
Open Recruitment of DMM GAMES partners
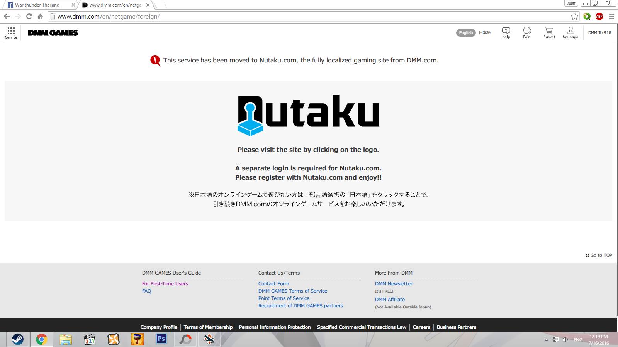coord(301,305)
